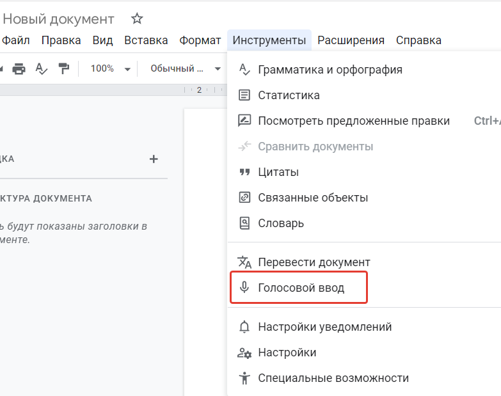Open the Файл menu
The height and width of the screenshot is (396, 501).
15,40
